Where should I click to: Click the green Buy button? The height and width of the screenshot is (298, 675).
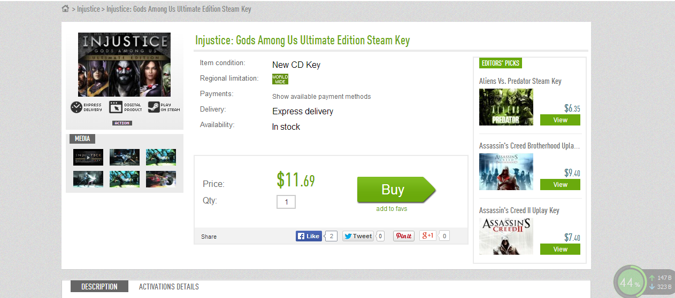pyautogui.click(x=396, y=190)
